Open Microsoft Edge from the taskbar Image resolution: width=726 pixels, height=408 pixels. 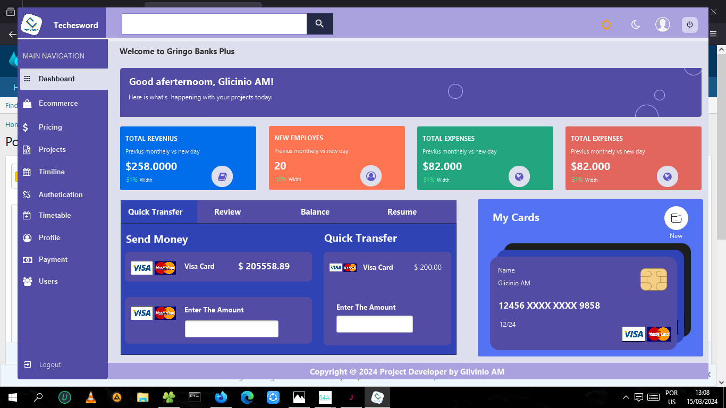(x=247, y=397)
